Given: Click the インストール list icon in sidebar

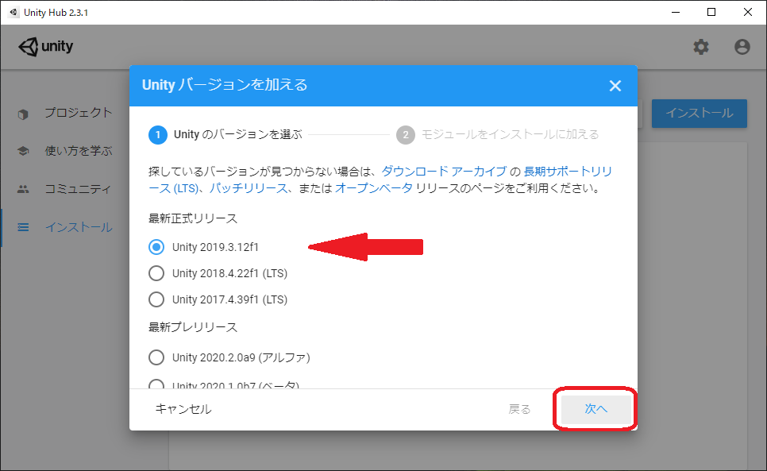Looking at the screenshot, I should [23, 227].
